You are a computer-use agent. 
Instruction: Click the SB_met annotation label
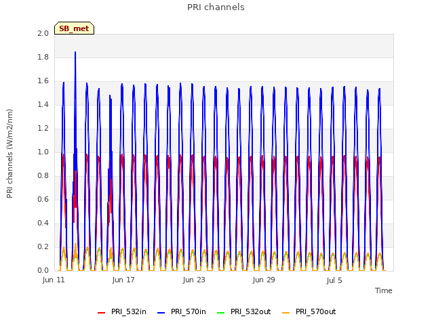pyautogui.click(x=74, y=28)
